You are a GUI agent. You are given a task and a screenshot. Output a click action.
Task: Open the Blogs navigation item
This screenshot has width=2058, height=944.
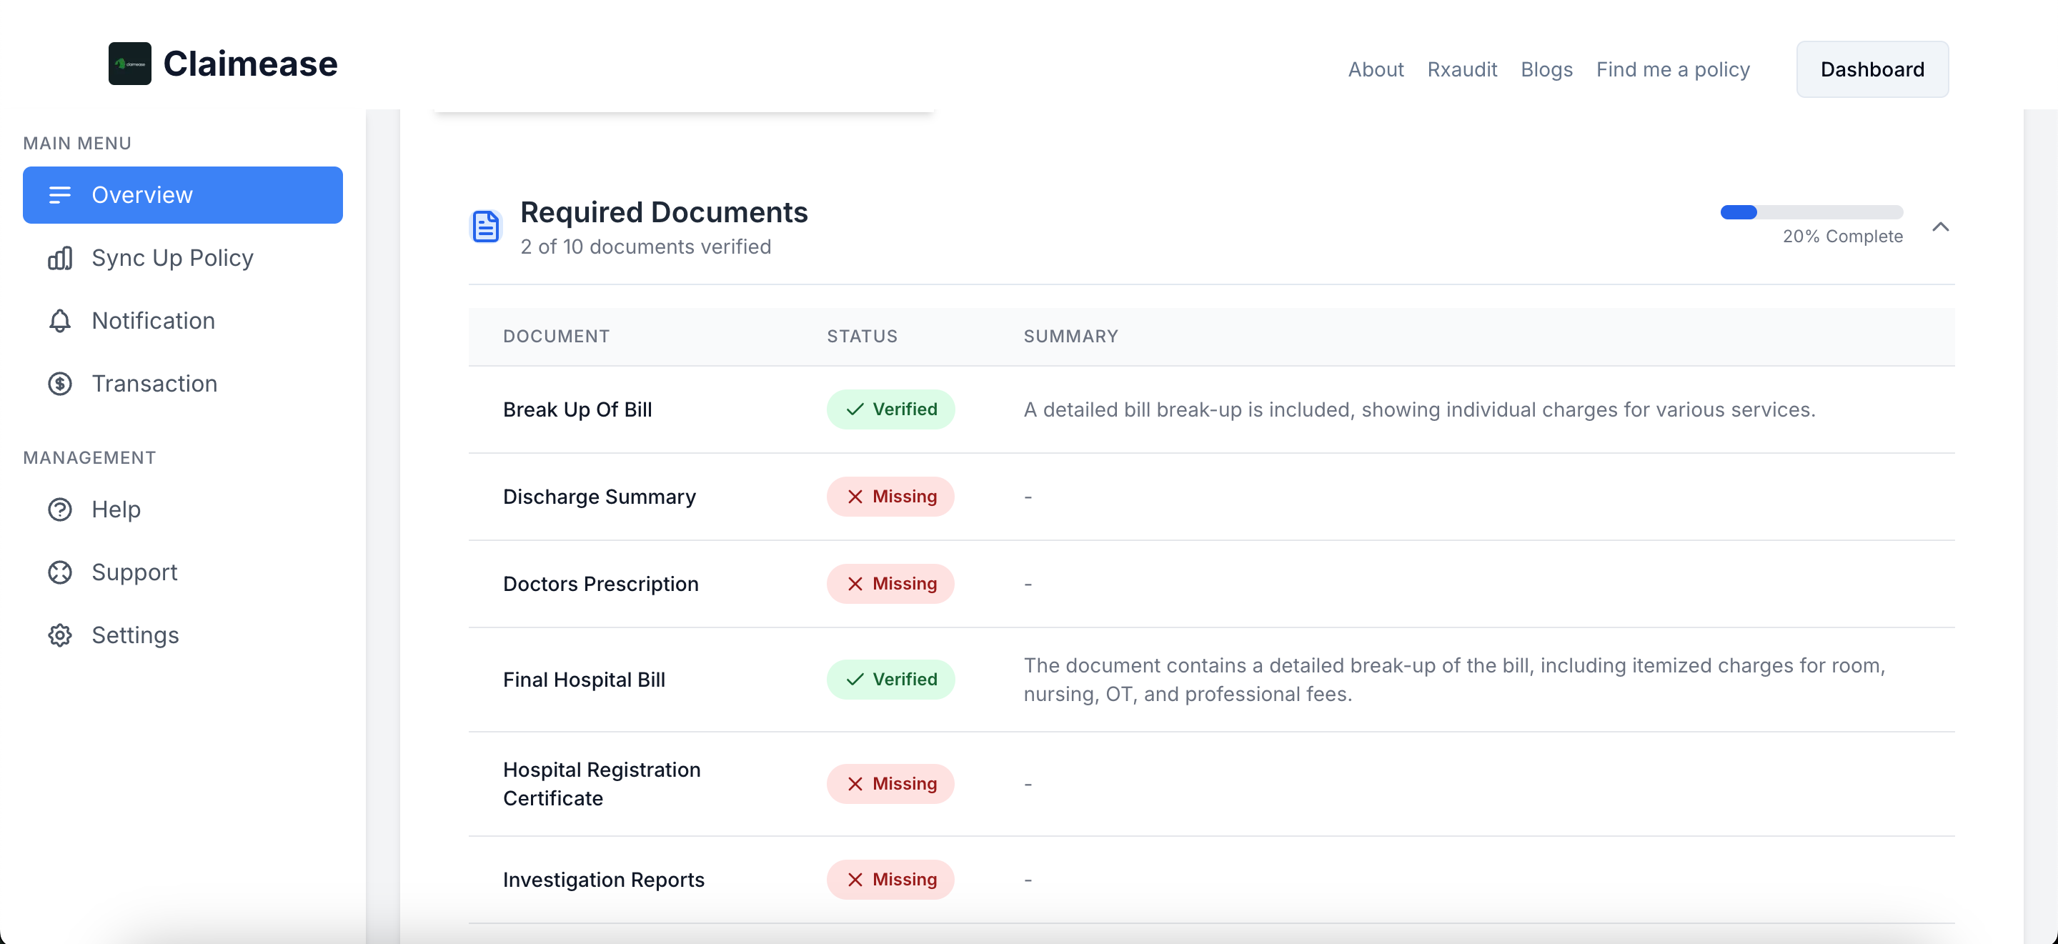pos(1546,69)
